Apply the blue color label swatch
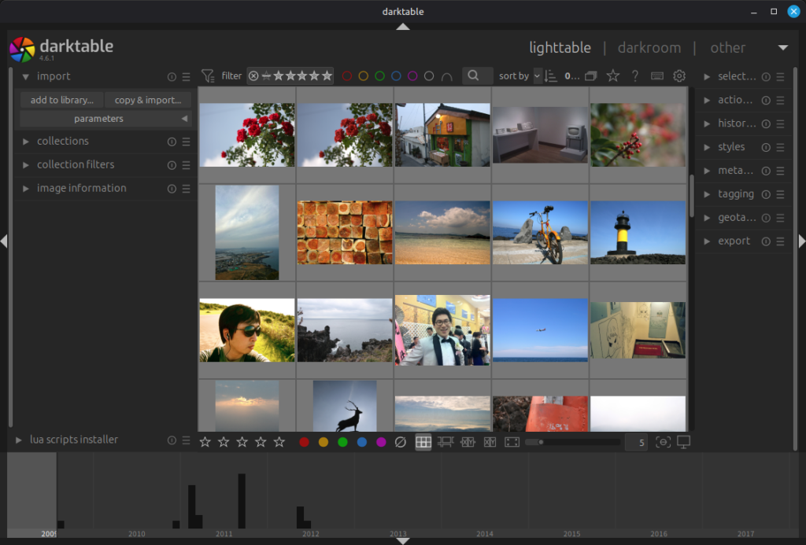The image size is (806, 545). (x=361, y=442)
